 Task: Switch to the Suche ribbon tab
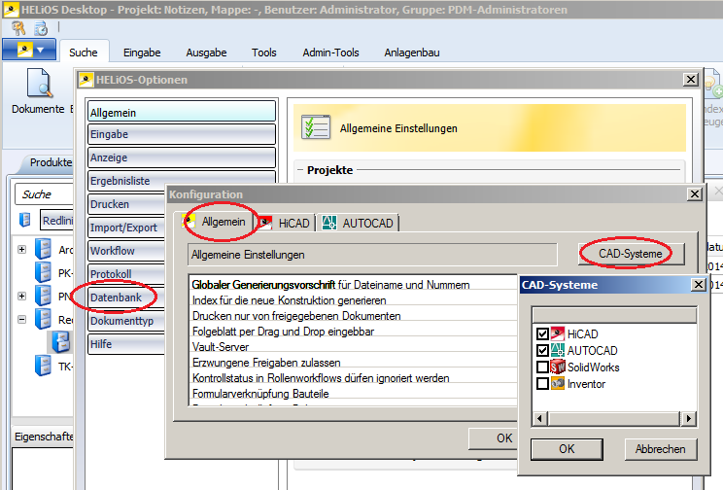coord(83,52)
